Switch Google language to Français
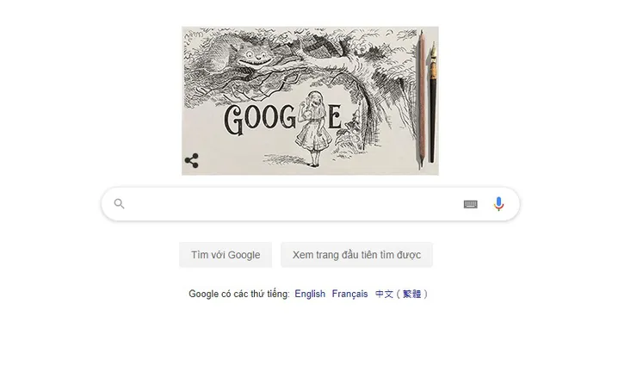Screen dimensions: 637x385 click(349, 294)
